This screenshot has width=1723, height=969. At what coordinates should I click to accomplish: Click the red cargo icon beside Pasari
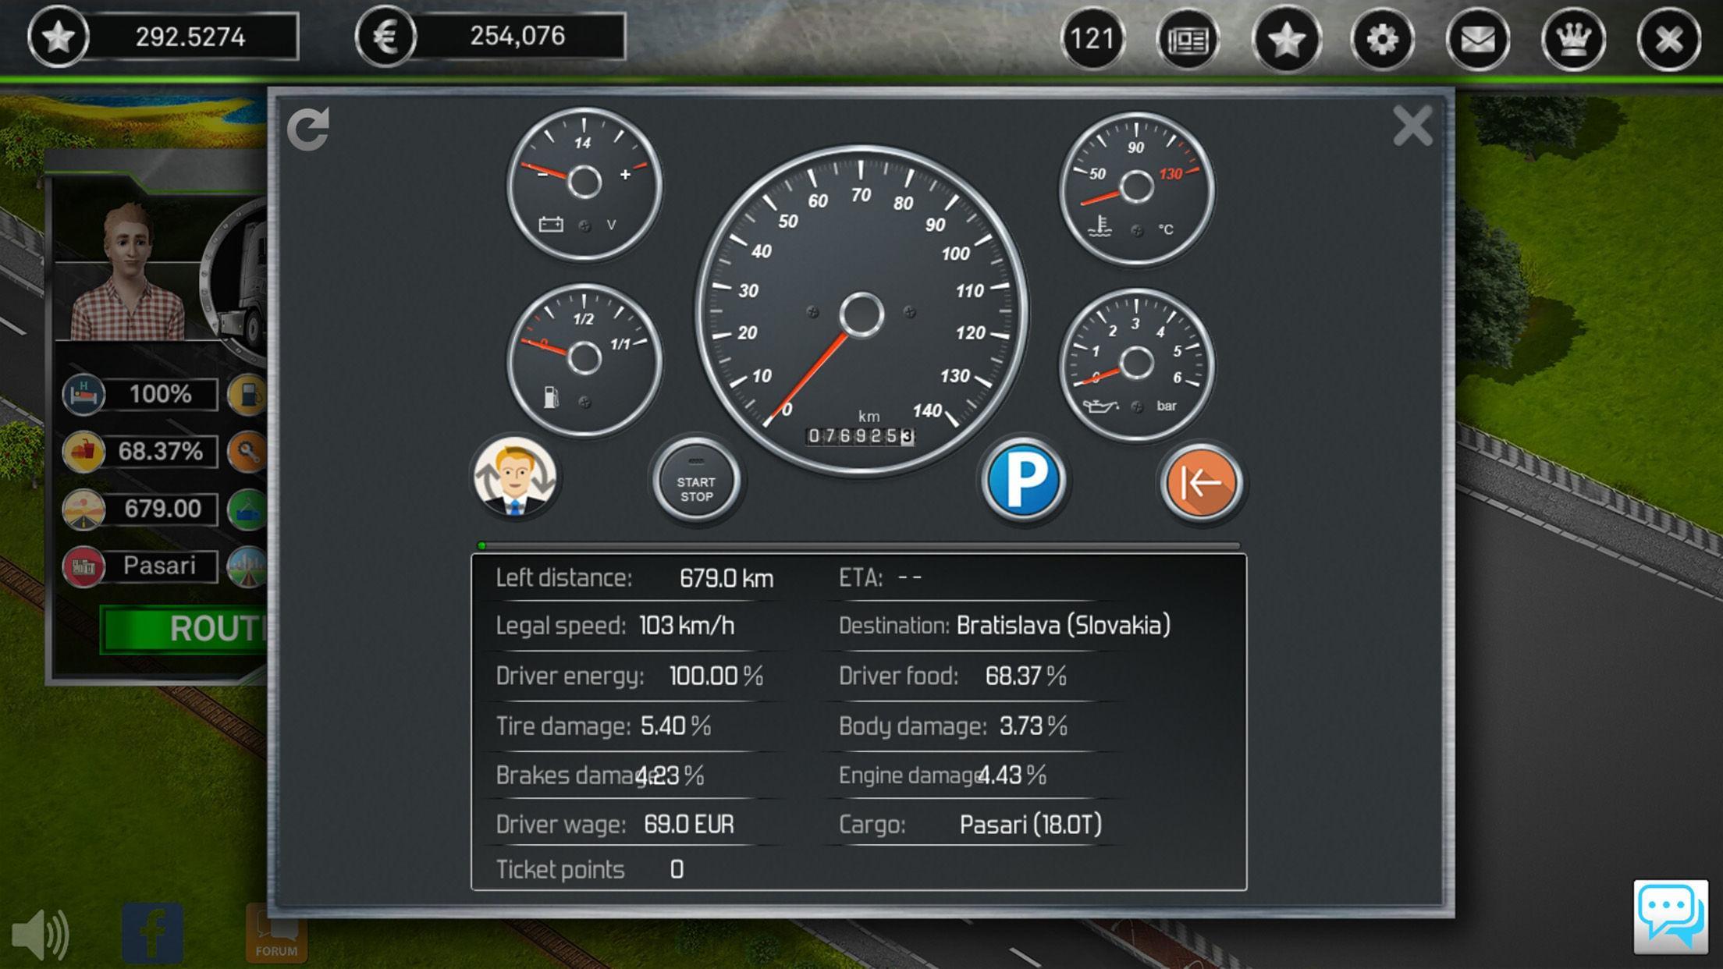click(83, 566)
